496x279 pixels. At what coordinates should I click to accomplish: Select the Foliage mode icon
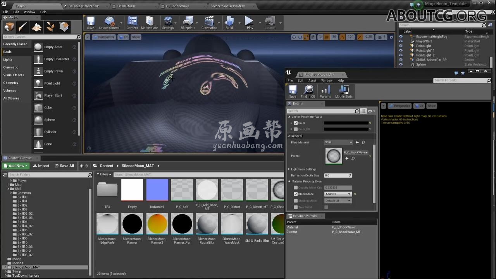[x=50, y=27]
